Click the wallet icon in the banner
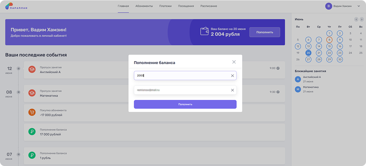366x166 pixels. pyautogui.click(x=204, y=31)
